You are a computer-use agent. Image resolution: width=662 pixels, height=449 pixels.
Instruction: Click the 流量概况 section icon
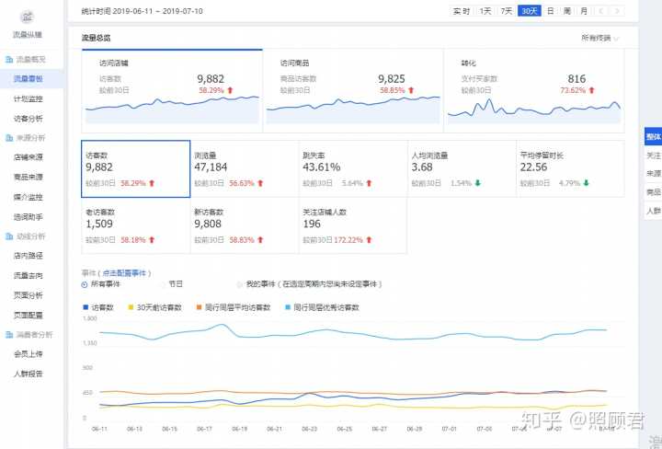8,58
